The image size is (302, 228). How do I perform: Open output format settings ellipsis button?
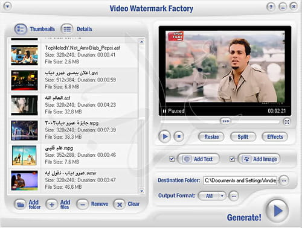coord(234,195)
